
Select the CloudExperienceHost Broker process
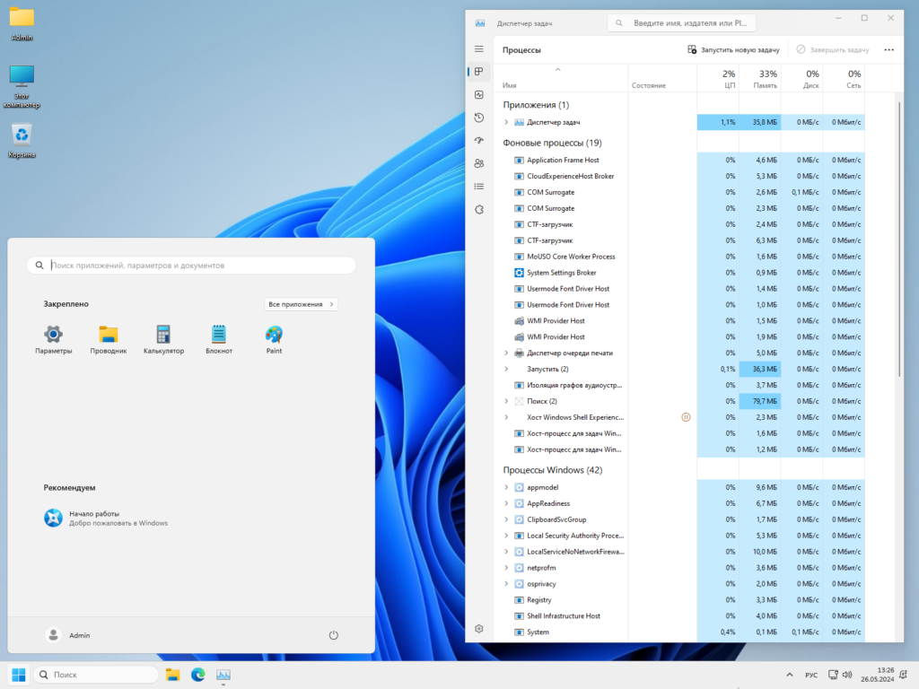tap(678, 177)
